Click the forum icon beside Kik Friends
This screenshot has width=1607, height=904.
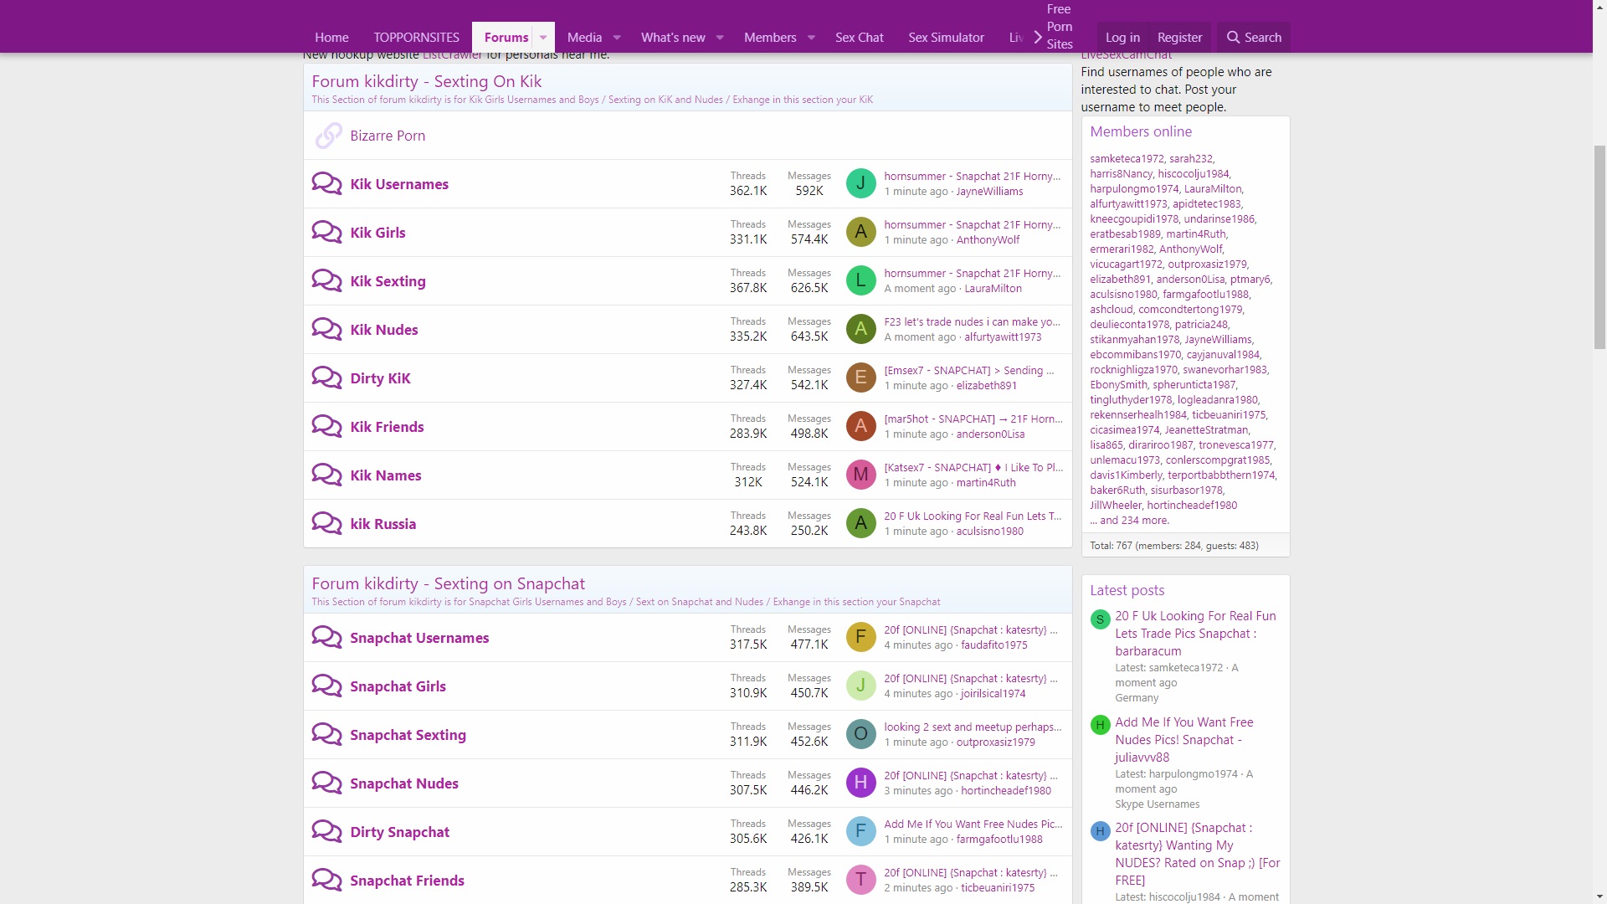pyautogui.click(x=326, y=426)
